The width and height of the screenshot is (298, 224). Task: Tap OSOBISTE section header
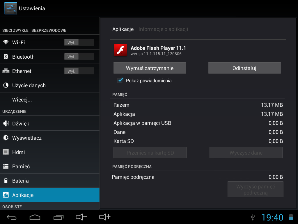pos(12,207)
